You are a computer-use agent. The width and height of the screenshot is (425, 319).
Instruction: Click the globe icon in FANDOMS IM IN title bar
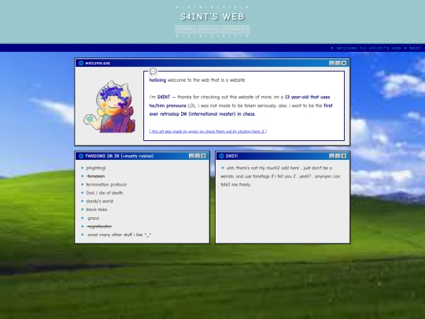tap(81, 156)
